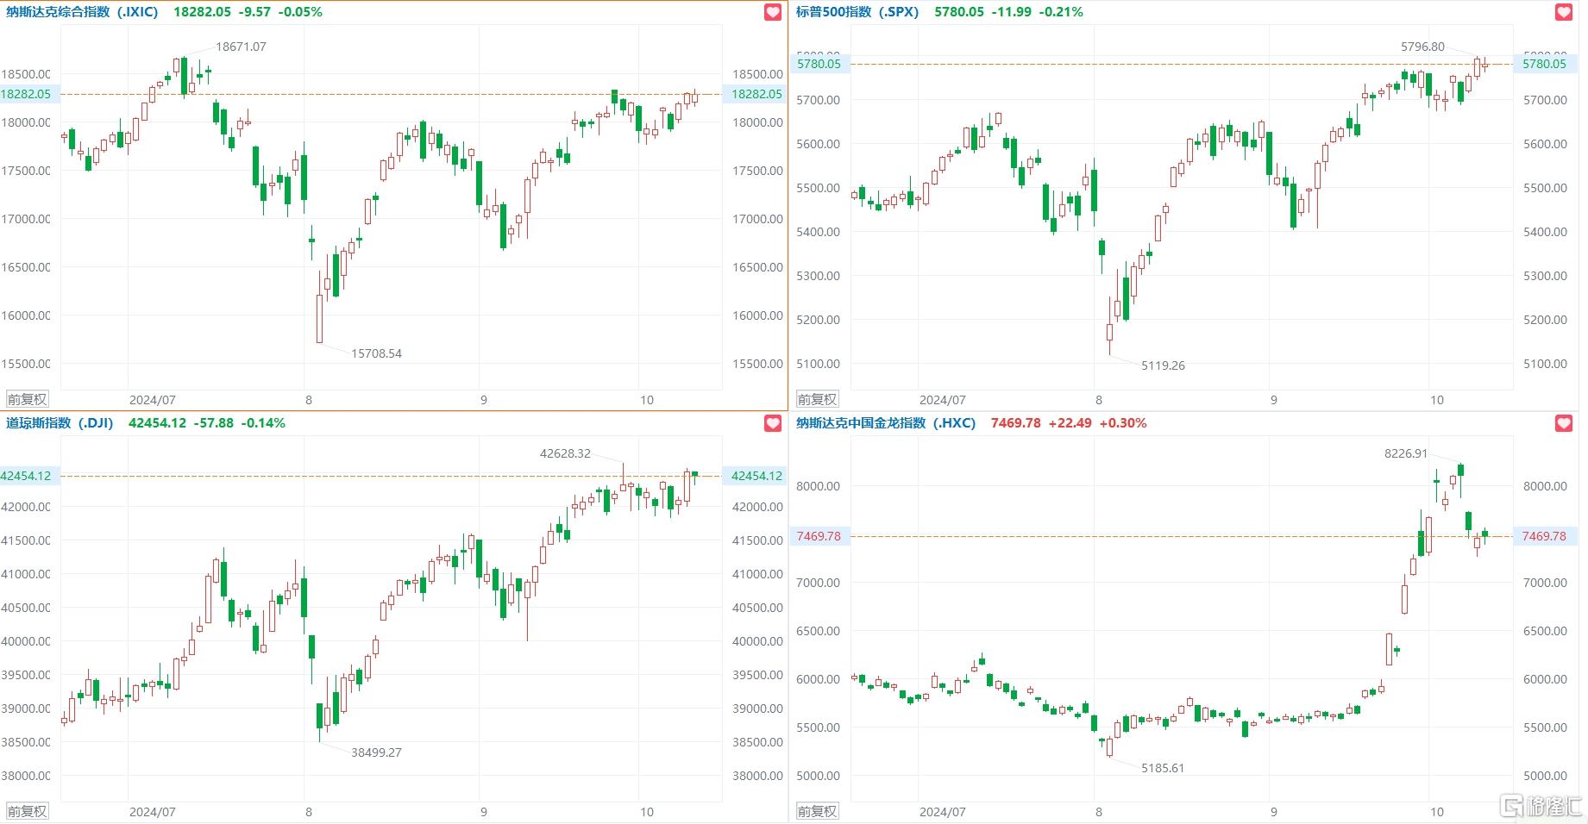This screenshot has width=1588, height=824.
Task: Click the 38499.27 low label on the Dow chart
Action: click(376, 752)
